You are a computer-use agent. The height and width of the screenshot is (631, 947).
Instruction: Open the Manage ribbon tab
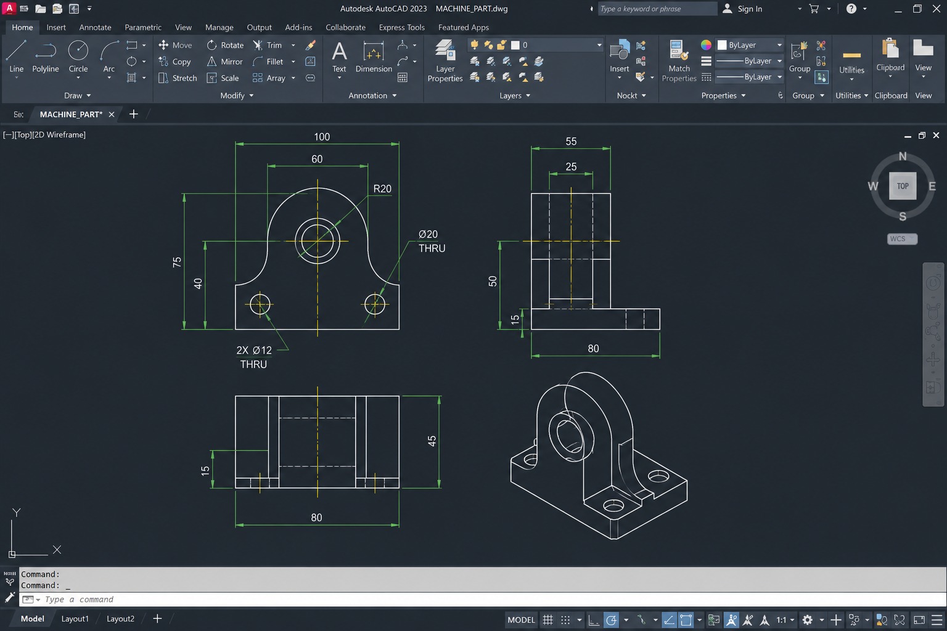click(219, 27)
